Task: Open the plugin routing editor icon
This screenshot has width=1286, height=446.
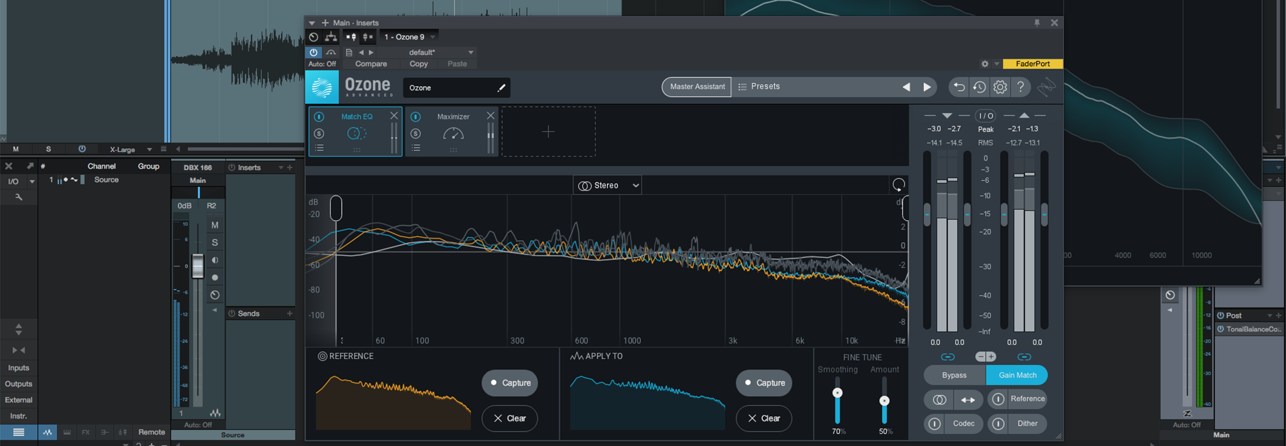Action: pyautogui.click(x=331, y=37)
